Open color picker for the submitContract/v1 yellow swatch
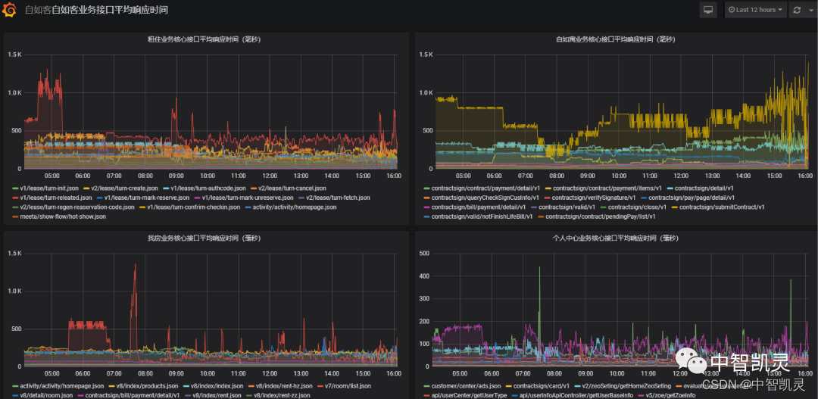818x399 pixels. tap(674, 207)
